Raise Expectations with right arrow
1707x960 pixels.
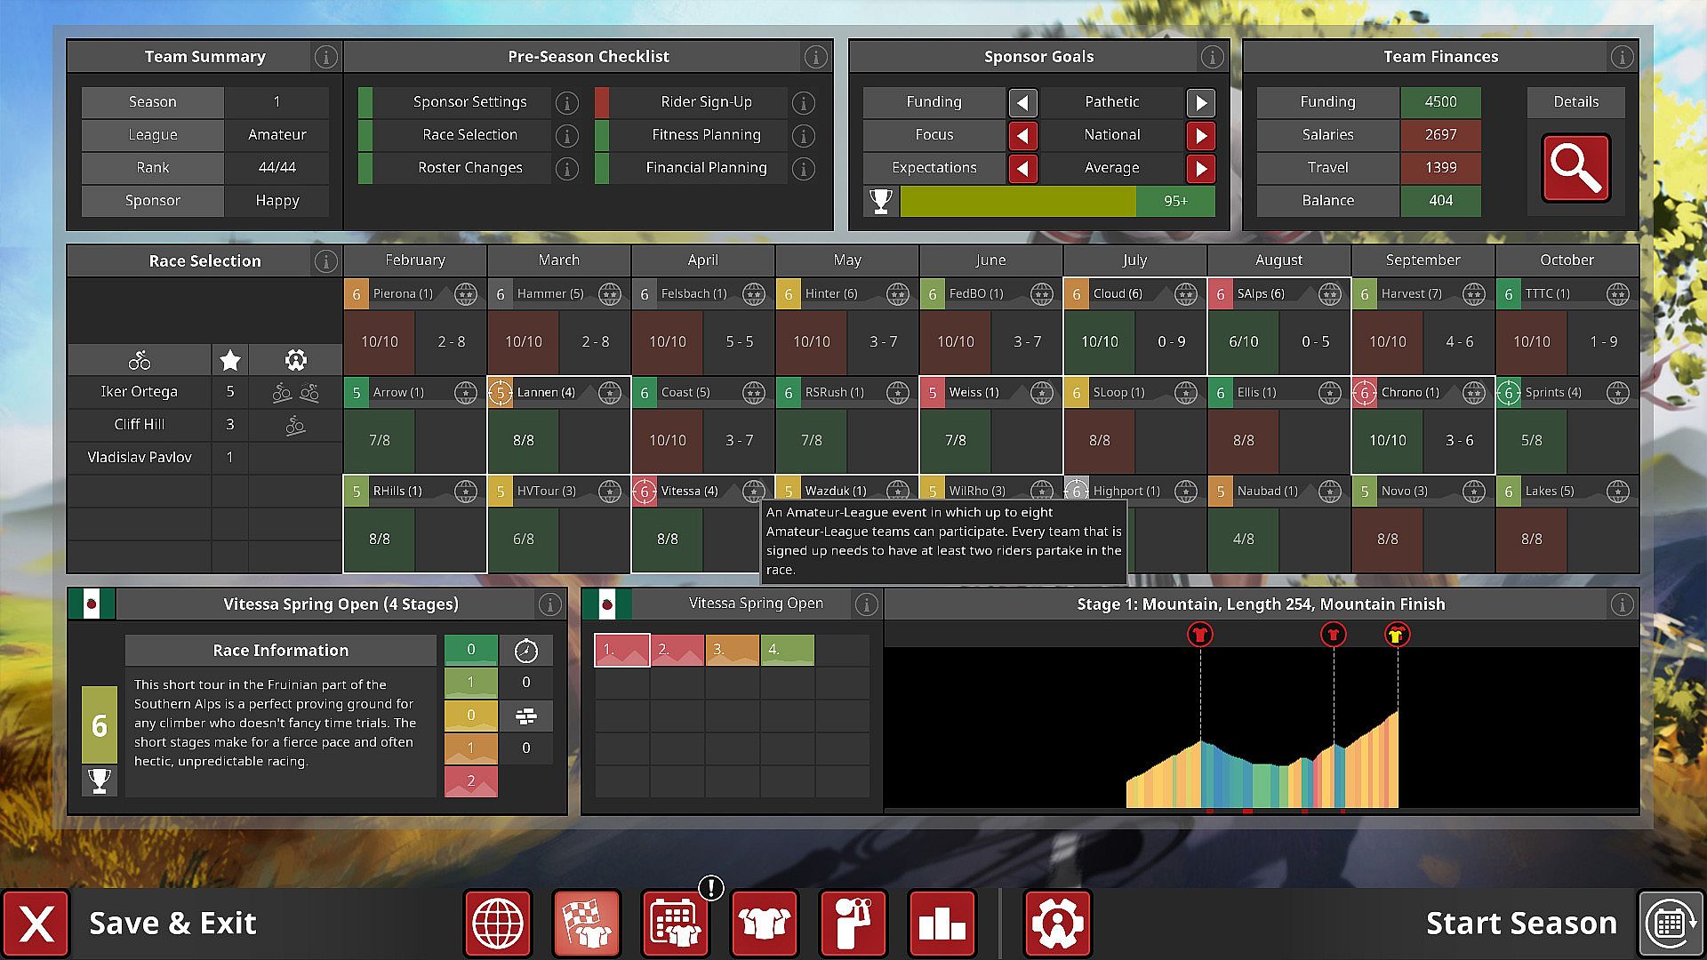pos(1200,168)
